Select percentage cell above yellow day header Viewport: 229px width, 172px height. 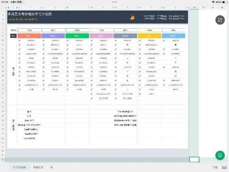pos(149,30)
